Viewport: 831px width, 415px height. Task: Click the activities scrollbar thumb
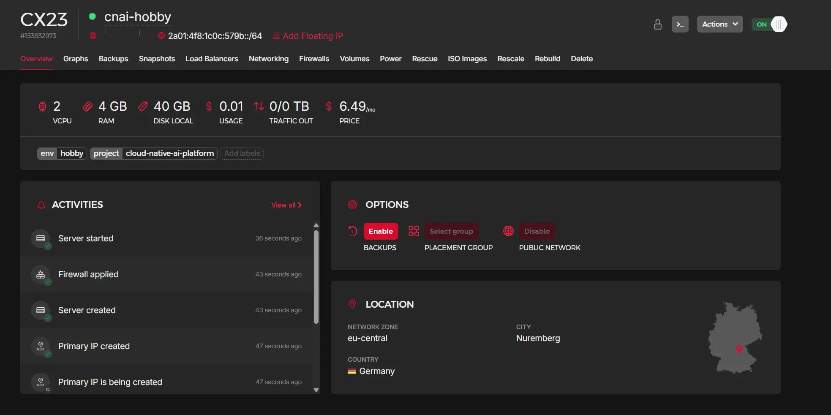pyautogui.click(x=316, y=277)
